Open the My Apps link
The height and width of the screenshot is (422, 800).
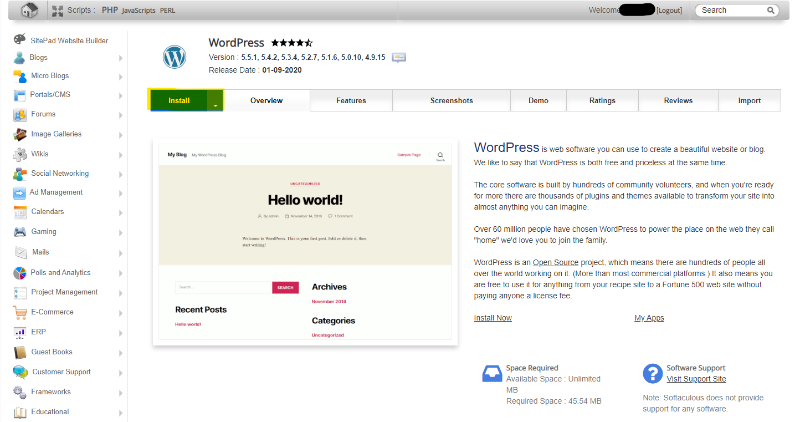tap(649, 318)
